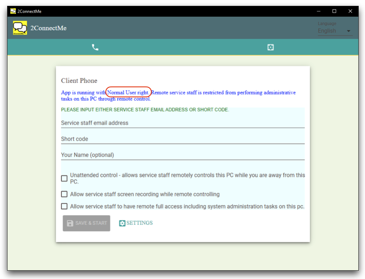This screenshot has width=365, height=279.
Task: Click 'Allow service staff screen recording' label text
Action: [145, 194]
